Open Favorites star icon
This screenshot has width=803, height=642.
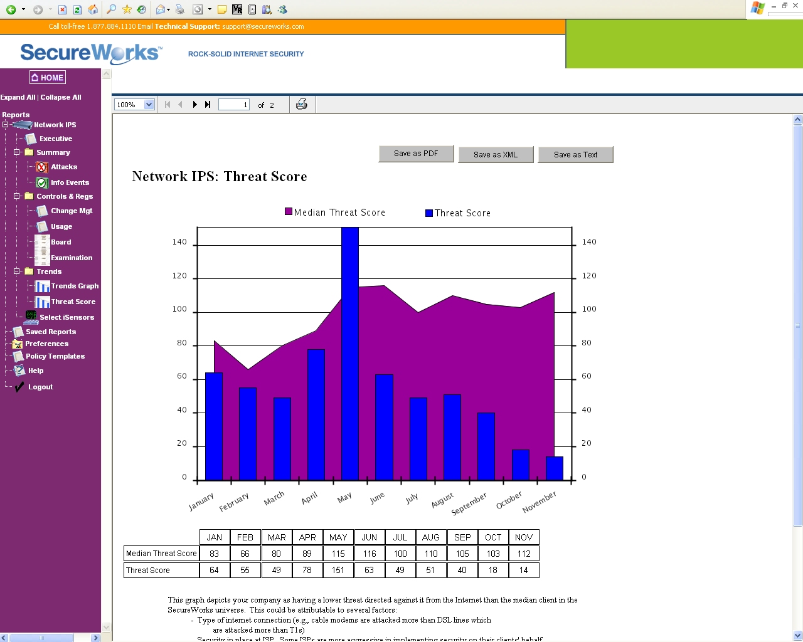[127, 9]
